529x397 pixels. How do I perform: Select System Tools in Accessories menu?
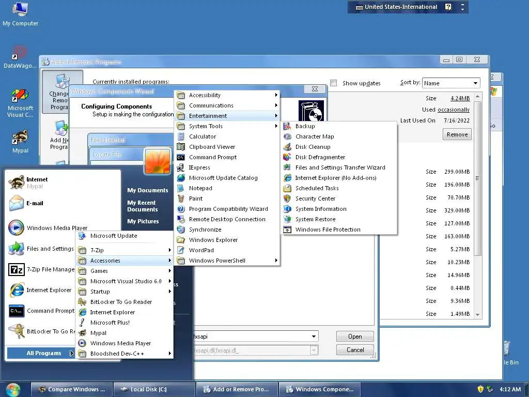227,126
